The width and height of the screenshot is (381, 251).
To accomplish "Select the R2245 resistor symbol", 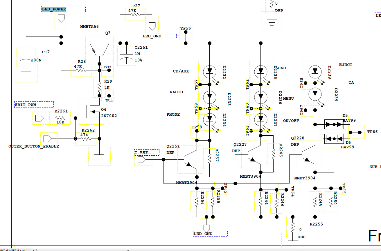I will pyautogui.click(x=273, y=154).
